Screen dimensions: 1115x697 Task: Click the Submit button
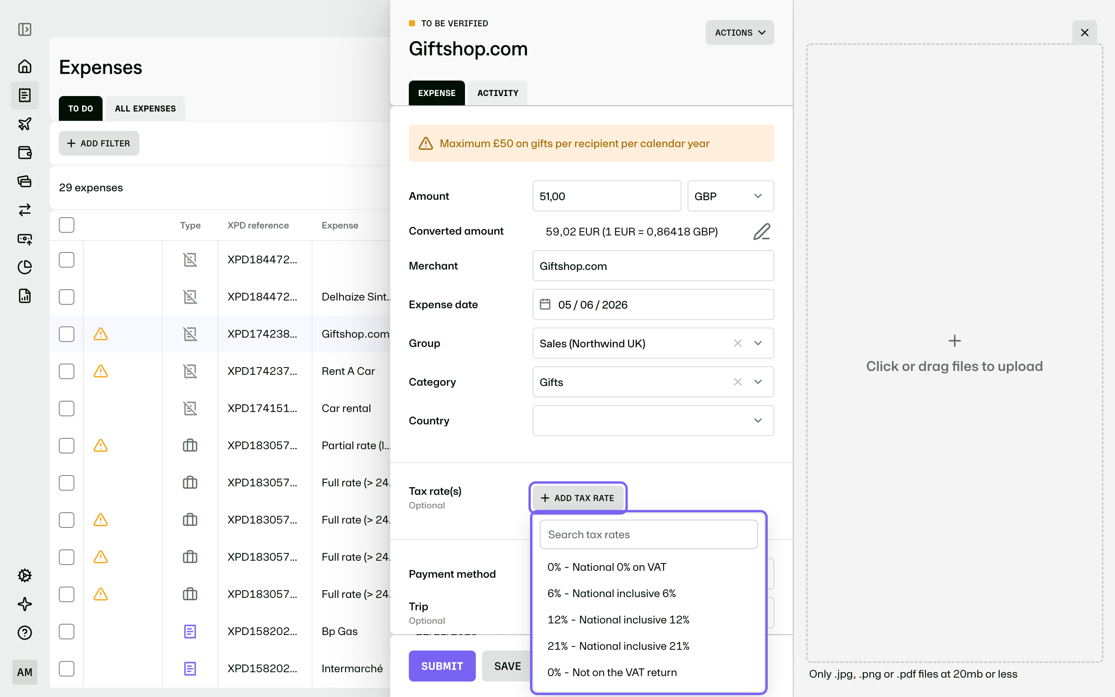point(442,666)
